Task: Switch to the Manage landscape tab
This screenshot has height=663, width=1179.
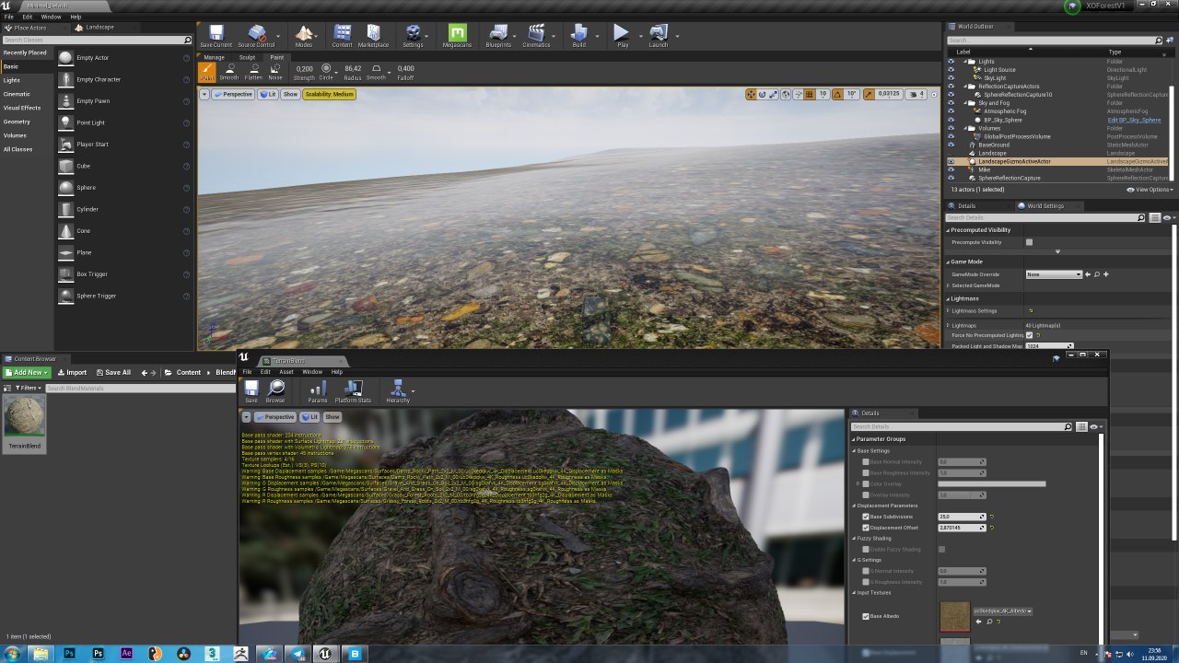Action: pyautogui.click(x=214, y=57)
